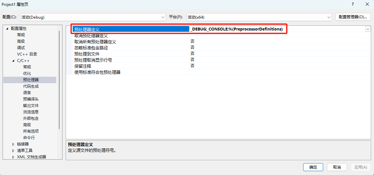Click the 否 value for 取消所有预处理器定义

192,41
